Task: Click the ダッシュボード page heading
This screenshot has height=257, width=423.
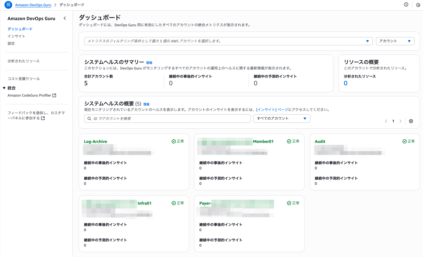Action: 100,17
